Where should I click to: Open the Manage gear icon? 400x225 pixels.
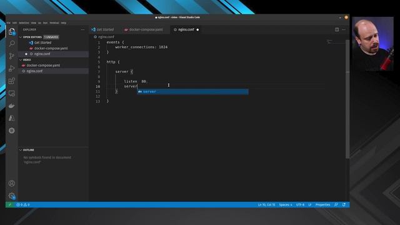(x=12, y=196)
